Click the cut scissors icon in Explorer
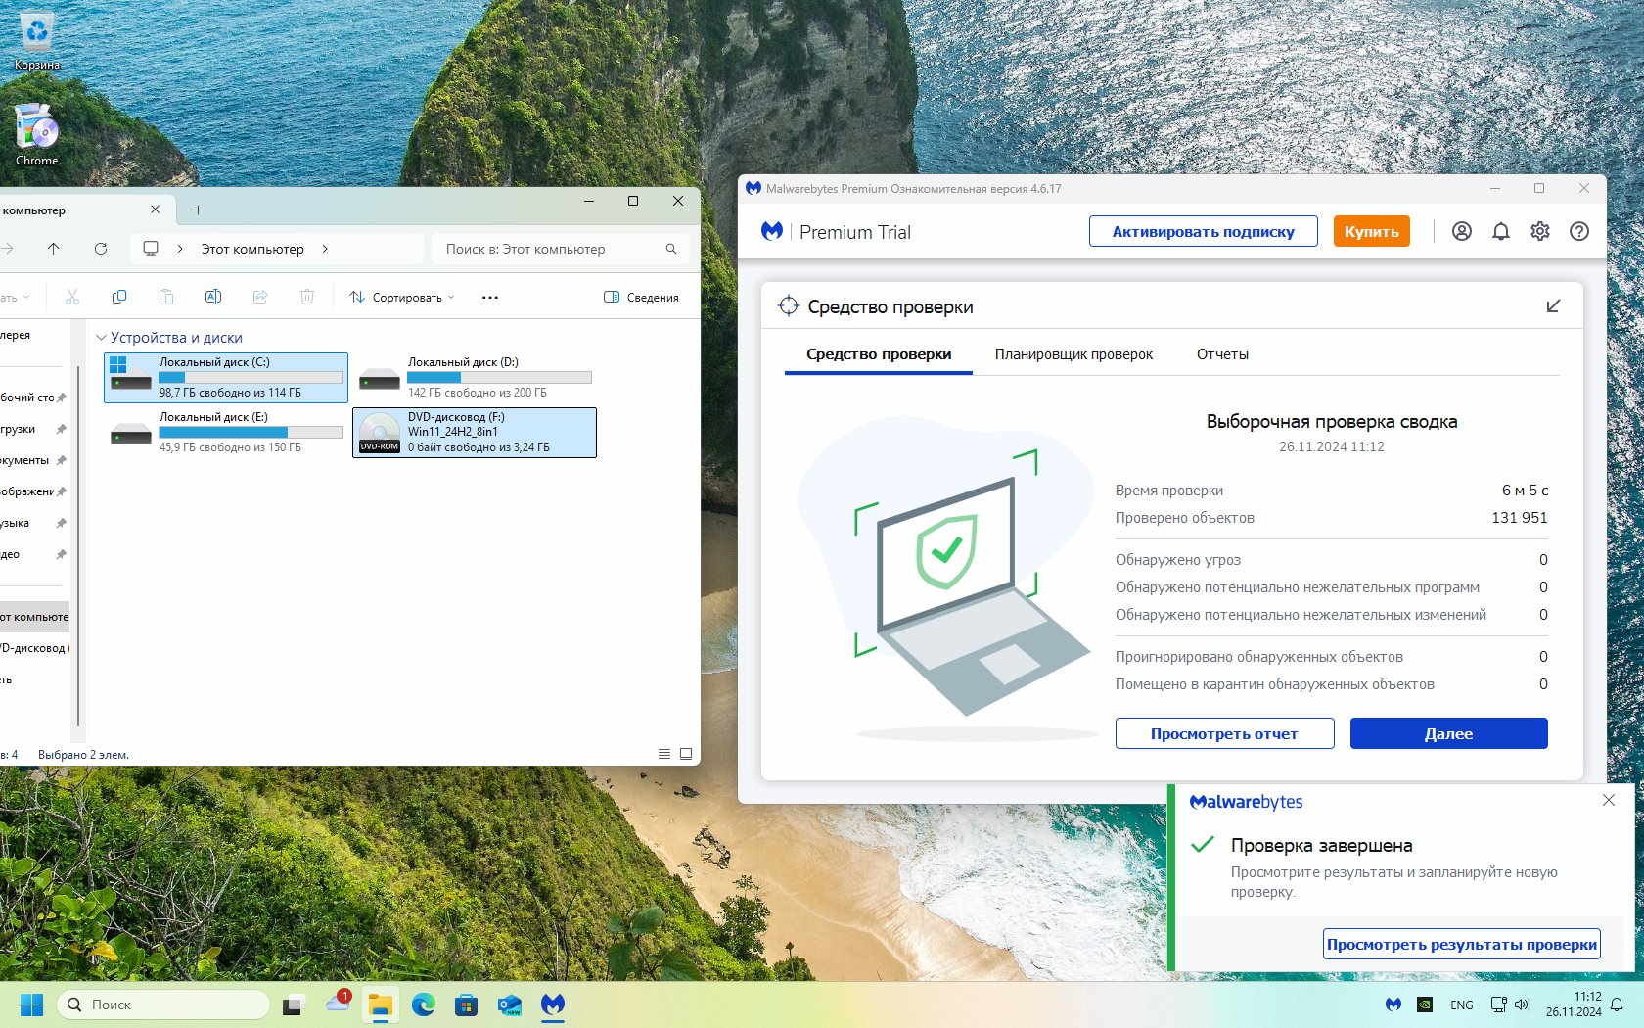Image resolution: width=1644 pixels, height=1028 pixels. [x=72, y=297]
